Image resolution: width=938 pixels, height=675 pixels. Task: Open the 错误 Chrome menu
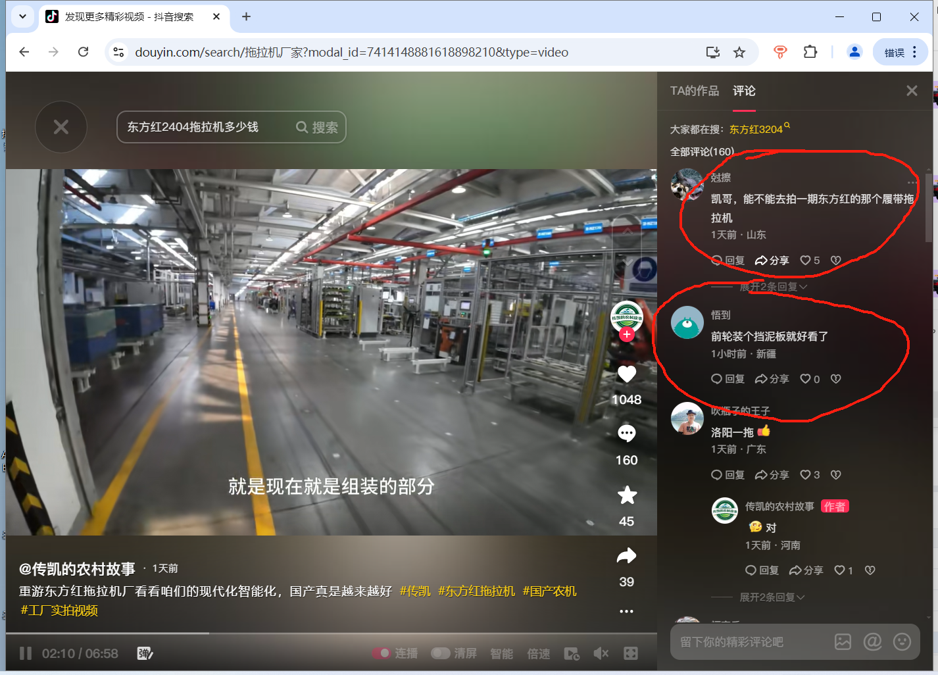[x=901, y=52]
